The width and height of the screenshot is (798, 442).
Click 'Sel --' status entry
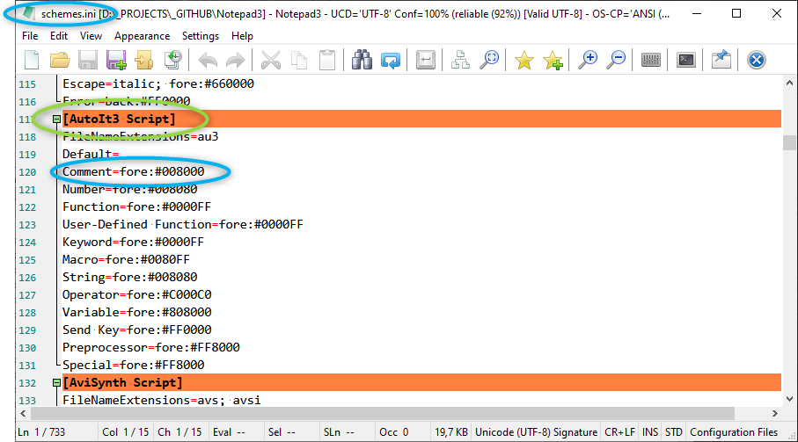pos(282,432)
